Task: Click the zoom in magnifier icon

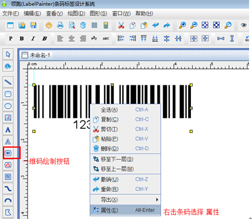Action: pos(182,25)
